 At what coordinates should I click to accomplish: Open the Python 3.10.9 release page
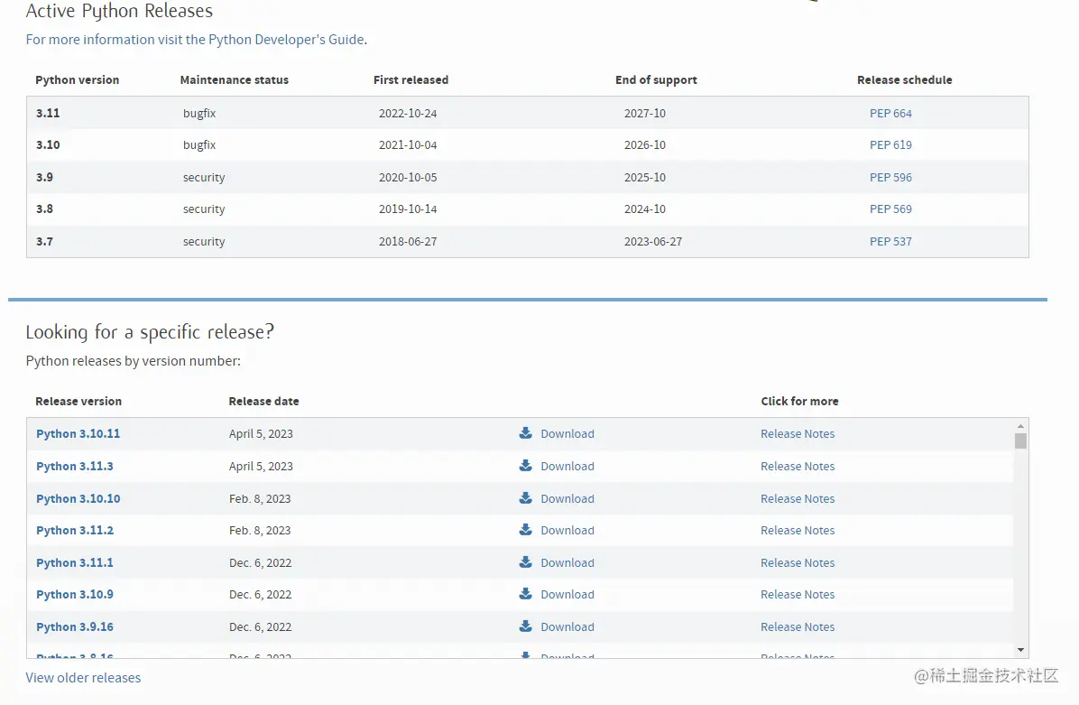[x=74, y=594]
